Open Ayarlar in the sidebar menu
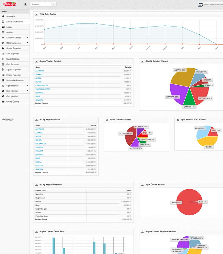The height and width of the screenshot is (254, 223). coord(10,32)
